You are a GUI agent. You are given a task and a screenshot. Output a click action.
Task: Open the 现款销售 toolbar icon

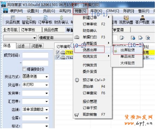126,18
